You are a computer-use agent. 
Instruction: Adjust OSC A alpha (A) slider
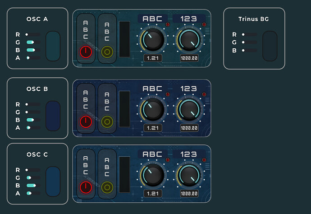coord(33,58)
